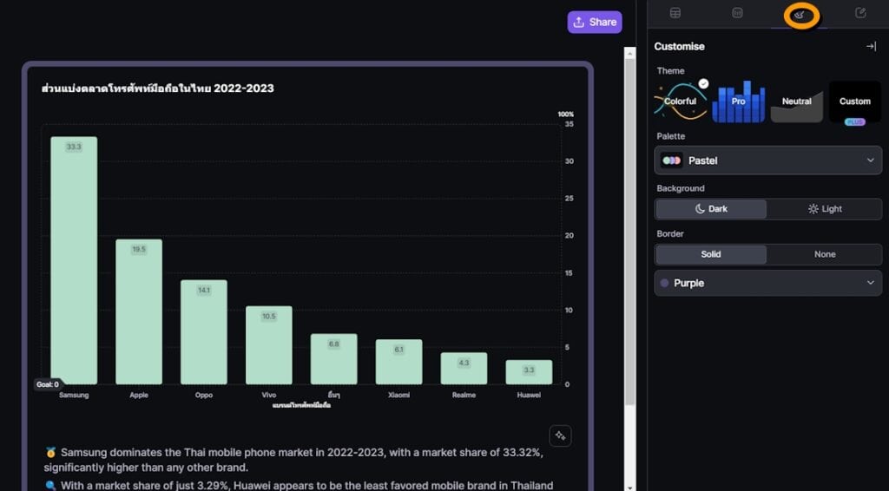Expand the Pastel palette dropdown

click(870, 160)
